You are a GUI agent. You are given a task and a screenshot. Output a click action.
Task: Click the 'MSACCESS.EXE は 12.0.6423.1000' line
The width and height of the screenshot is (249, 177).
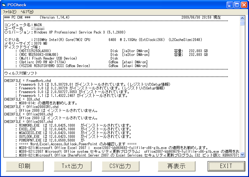(x=73, y=133)
